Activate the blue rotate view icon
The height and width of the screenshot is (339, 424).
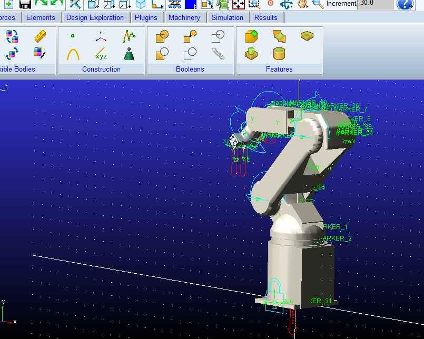click(x=287, y=4)
